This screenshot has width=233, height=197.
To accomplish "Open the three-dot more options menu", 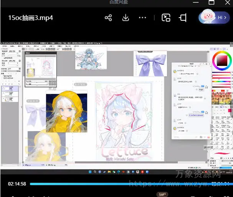I will [142, 18].
